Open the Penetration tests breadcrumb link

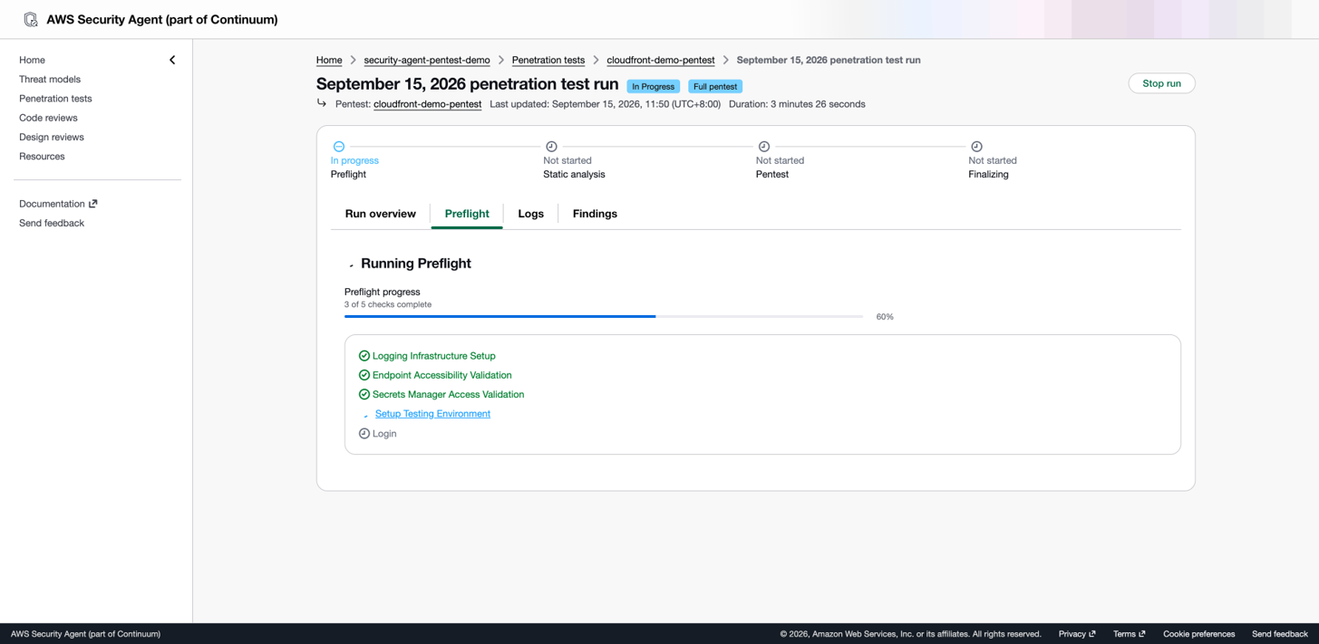548,60
